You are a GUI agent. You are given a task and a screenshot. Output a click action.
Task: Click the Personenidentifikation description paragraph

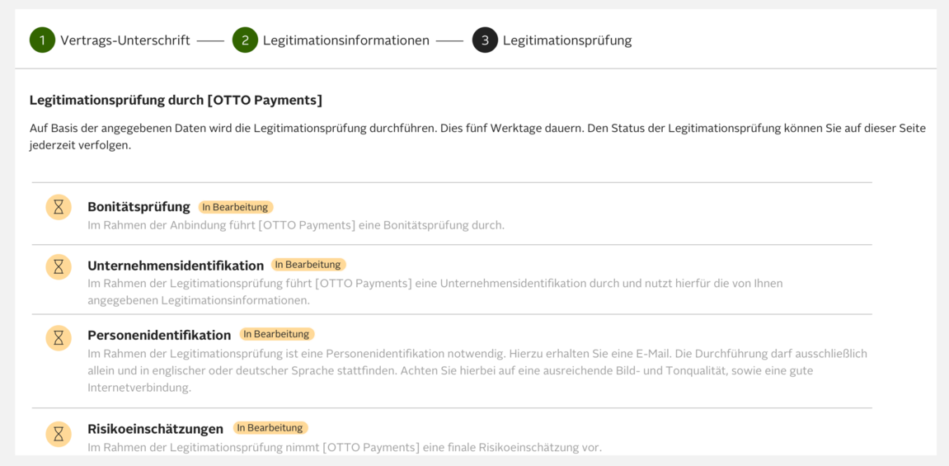point(477,370)
